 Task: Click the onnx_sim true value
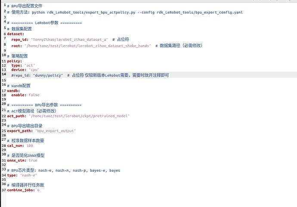click(33, 161)
